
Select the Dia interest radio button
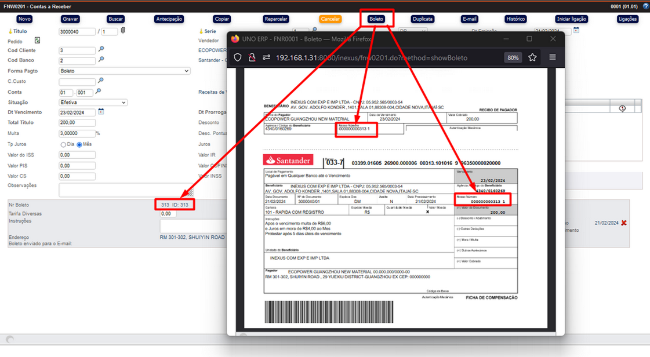point(63,144)
